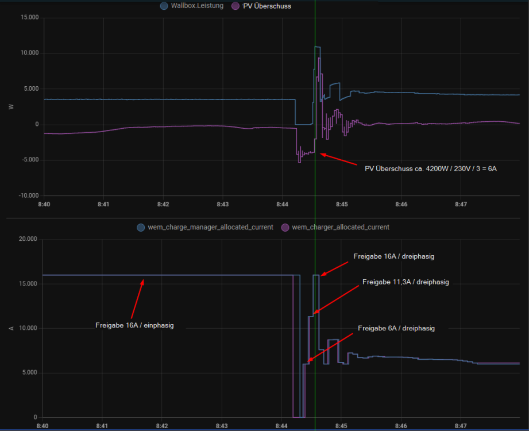
Task: Click the 20.000 label on the ampere axis
Action: pyautogui.click(x=27, y=240)
